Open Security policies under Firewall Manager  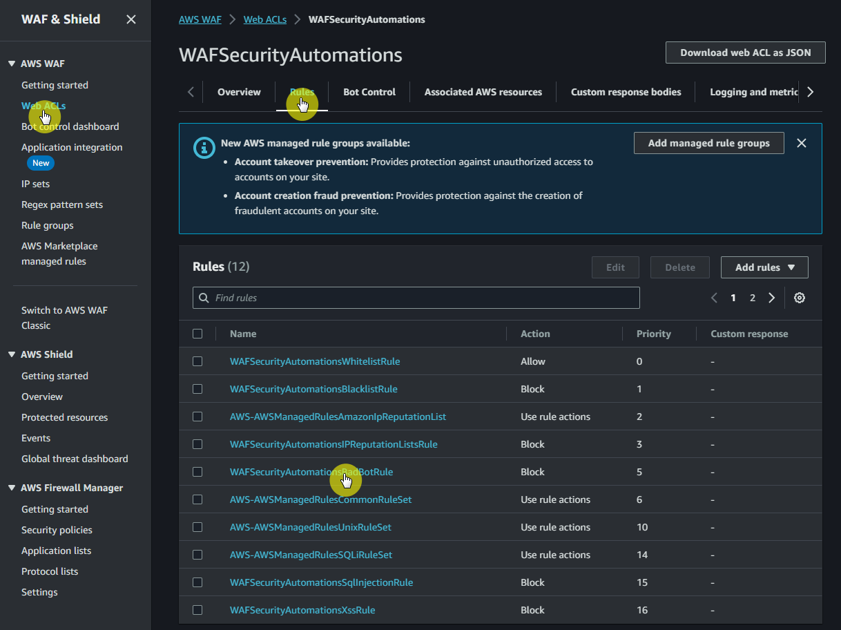point(57,530)
